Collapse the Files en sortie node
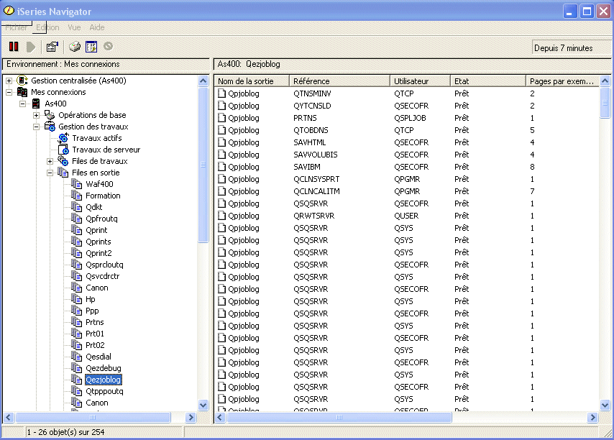 50,173
